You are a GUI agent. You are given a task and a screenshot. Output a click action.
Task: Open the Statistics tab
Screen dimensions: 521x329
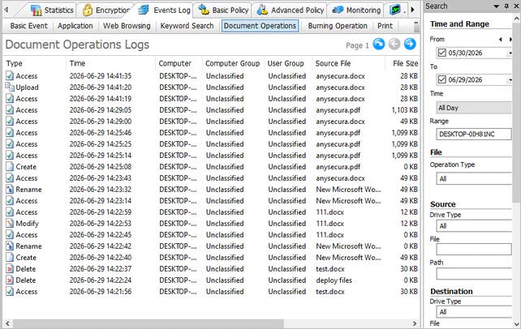[x=52, y=10]
